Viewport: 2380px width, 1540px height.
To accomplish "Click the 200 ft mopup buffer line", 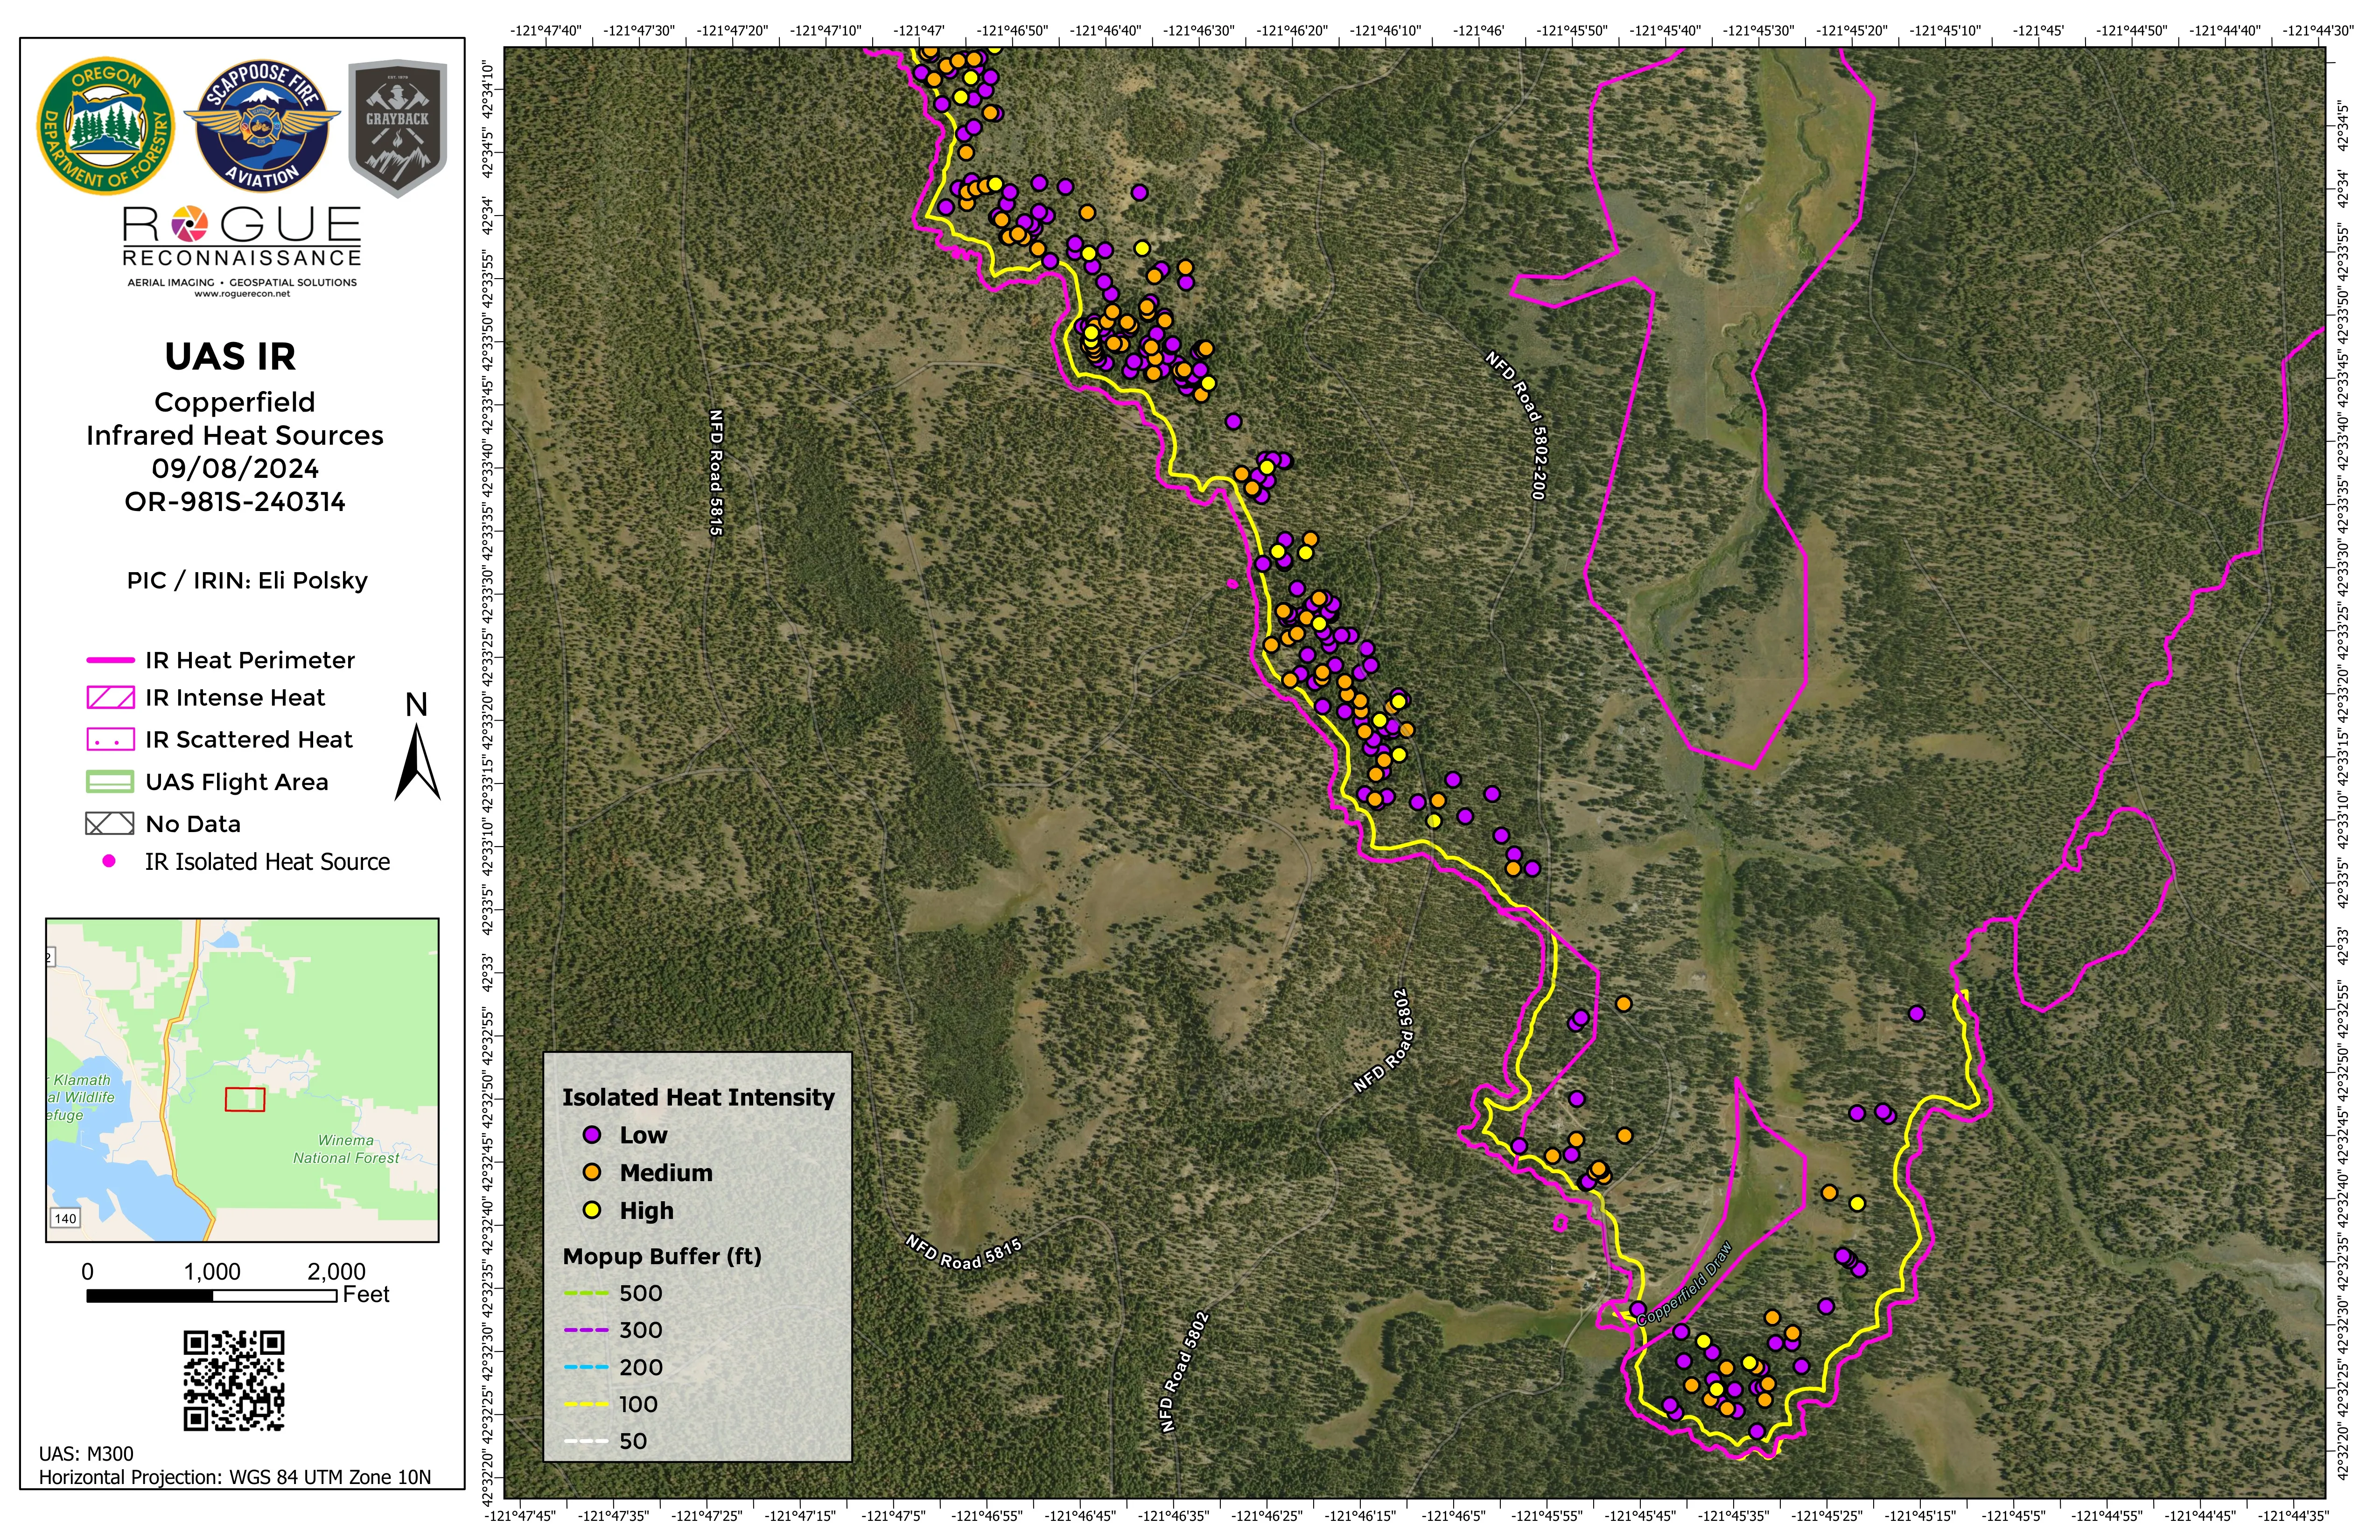I will pos(586,1367).
